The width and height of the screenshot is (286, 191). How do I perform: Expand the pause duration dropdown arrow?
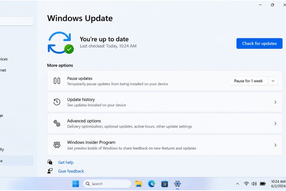[273, 81]
